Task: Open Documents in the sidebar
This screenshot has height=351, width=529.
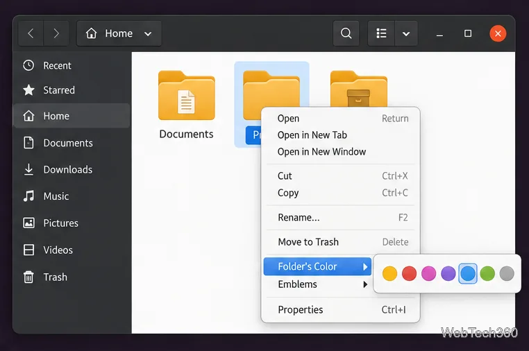Action: click(72, 143)
